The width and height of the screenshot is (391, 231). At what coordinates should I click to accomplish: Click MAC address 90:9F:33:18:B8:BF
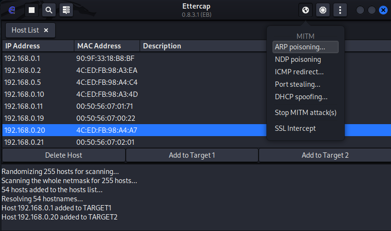(x=105, y=58)
